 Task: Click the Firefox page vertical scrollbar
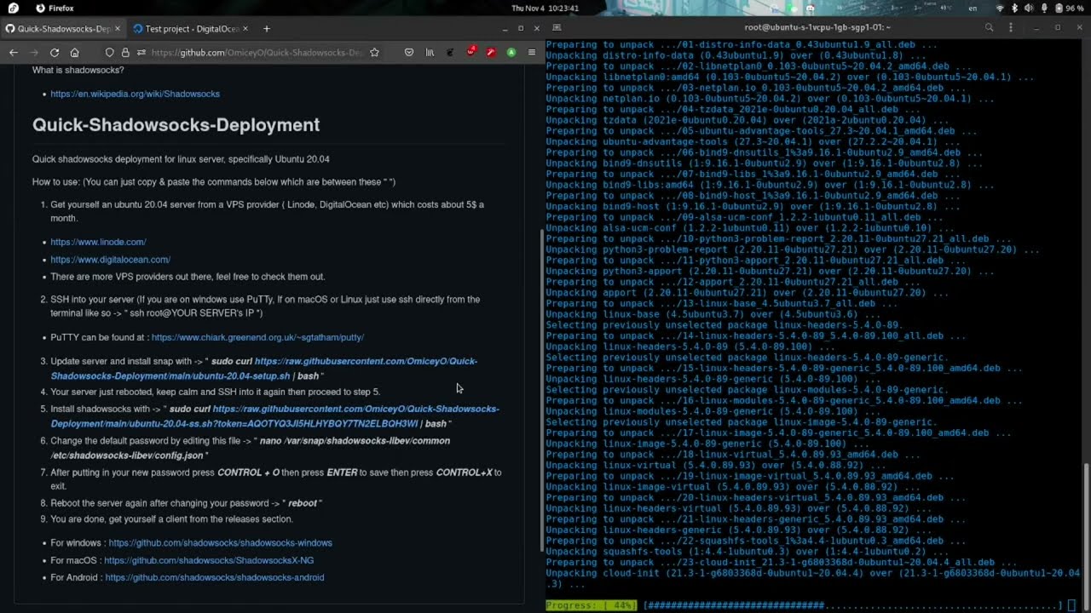click(543, 392)
